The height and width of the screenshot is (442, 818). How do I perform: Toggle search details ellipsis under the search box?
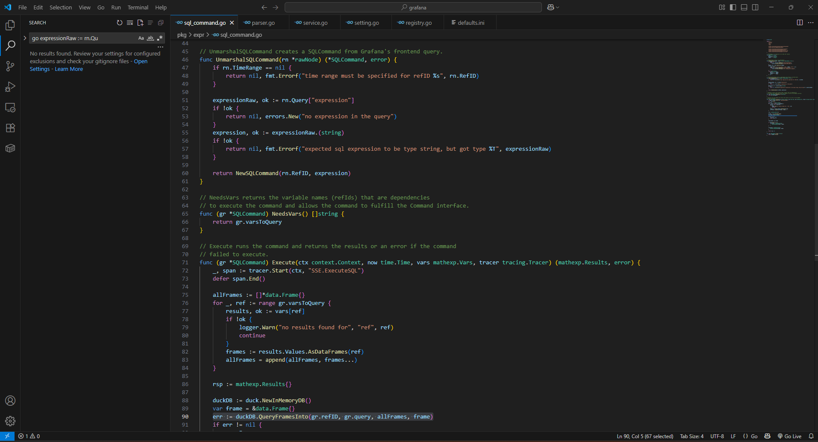tap(160, 47)
